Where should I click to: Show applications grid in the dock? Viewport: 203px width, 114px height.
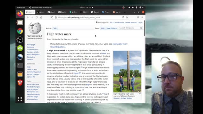[20, 99]
